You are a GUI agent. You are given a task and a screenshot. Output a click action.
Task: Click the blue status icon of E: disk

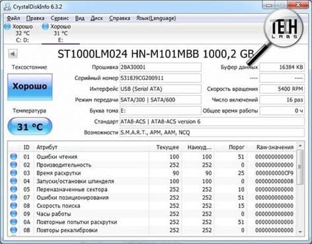45,26
